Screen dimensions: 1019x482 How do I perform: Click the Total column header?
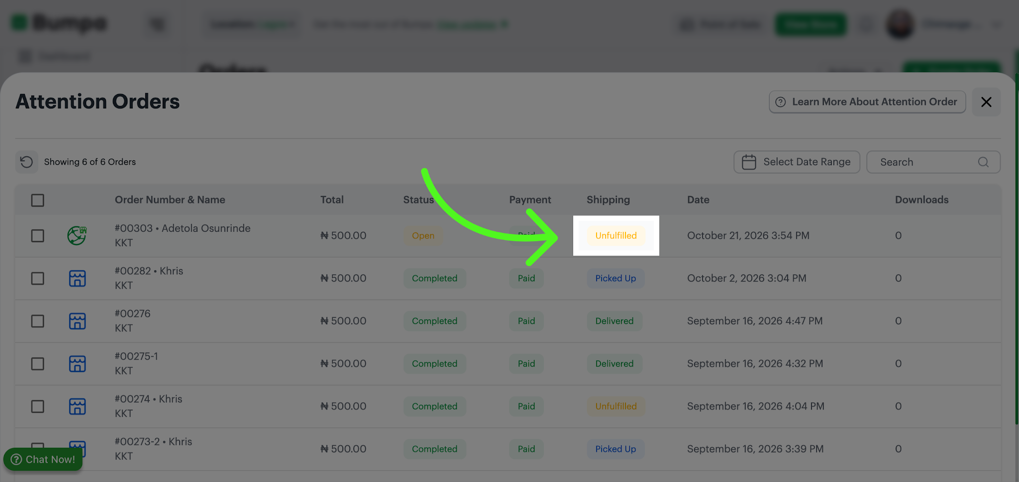pyautogui.click(x=332, y=200)
